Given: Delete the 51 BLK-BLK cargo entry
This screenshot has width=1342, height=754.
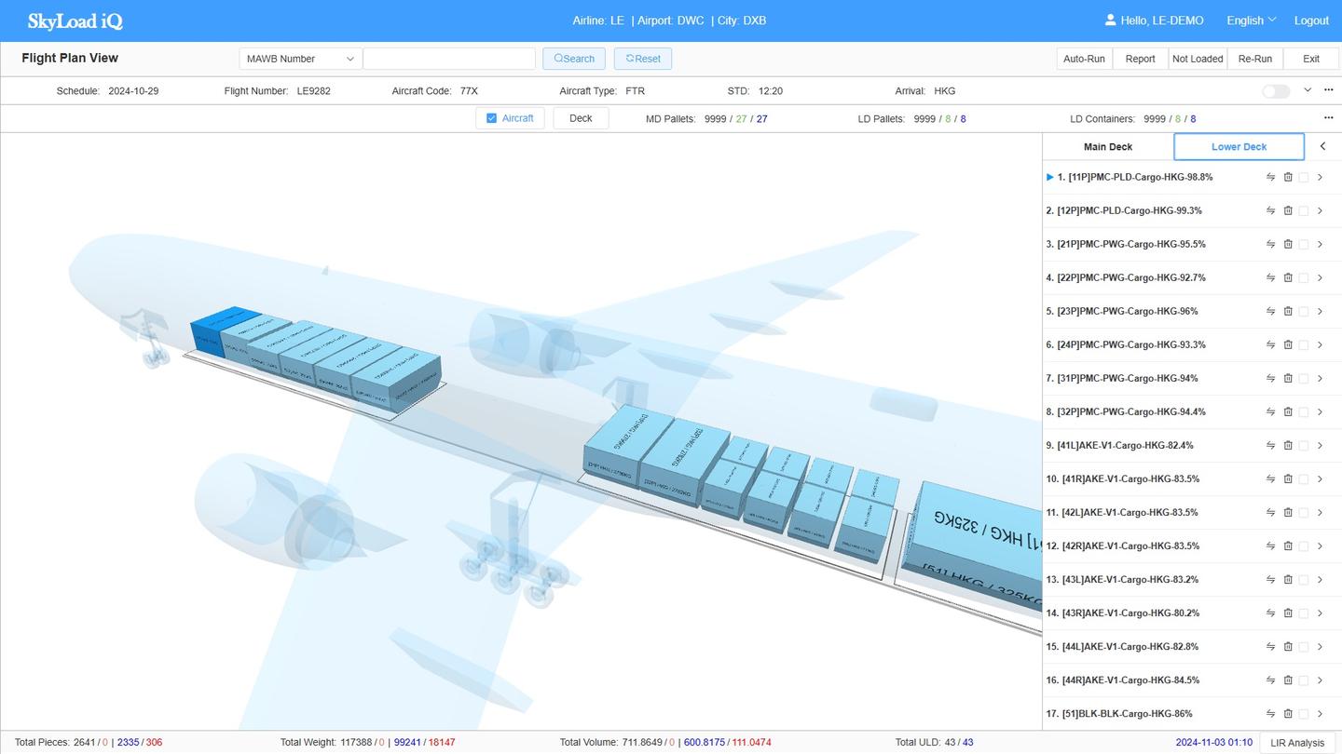Looking at the screenshot, I should pyautogui.click(x=1288, y=713).
